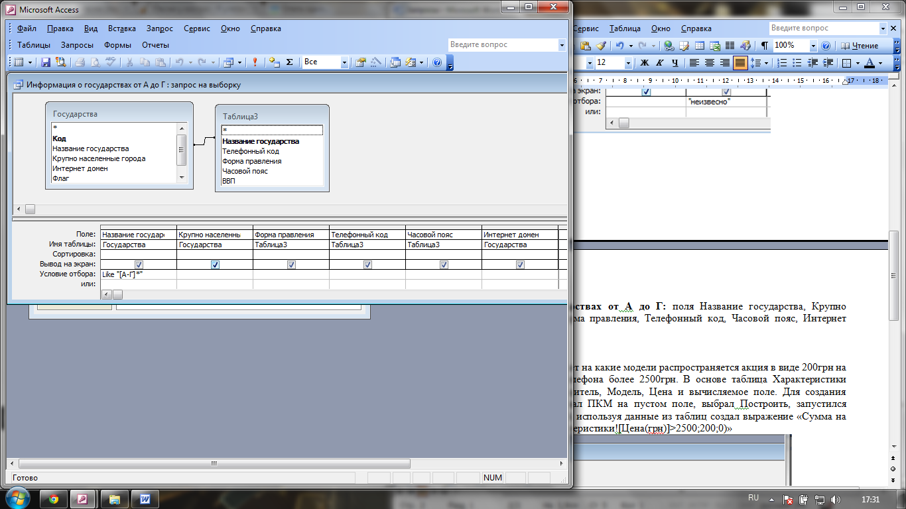Click Insert Table icon in Word
Image resolution: width=906 pixels, height=509 pixels.
click(700, 46)
